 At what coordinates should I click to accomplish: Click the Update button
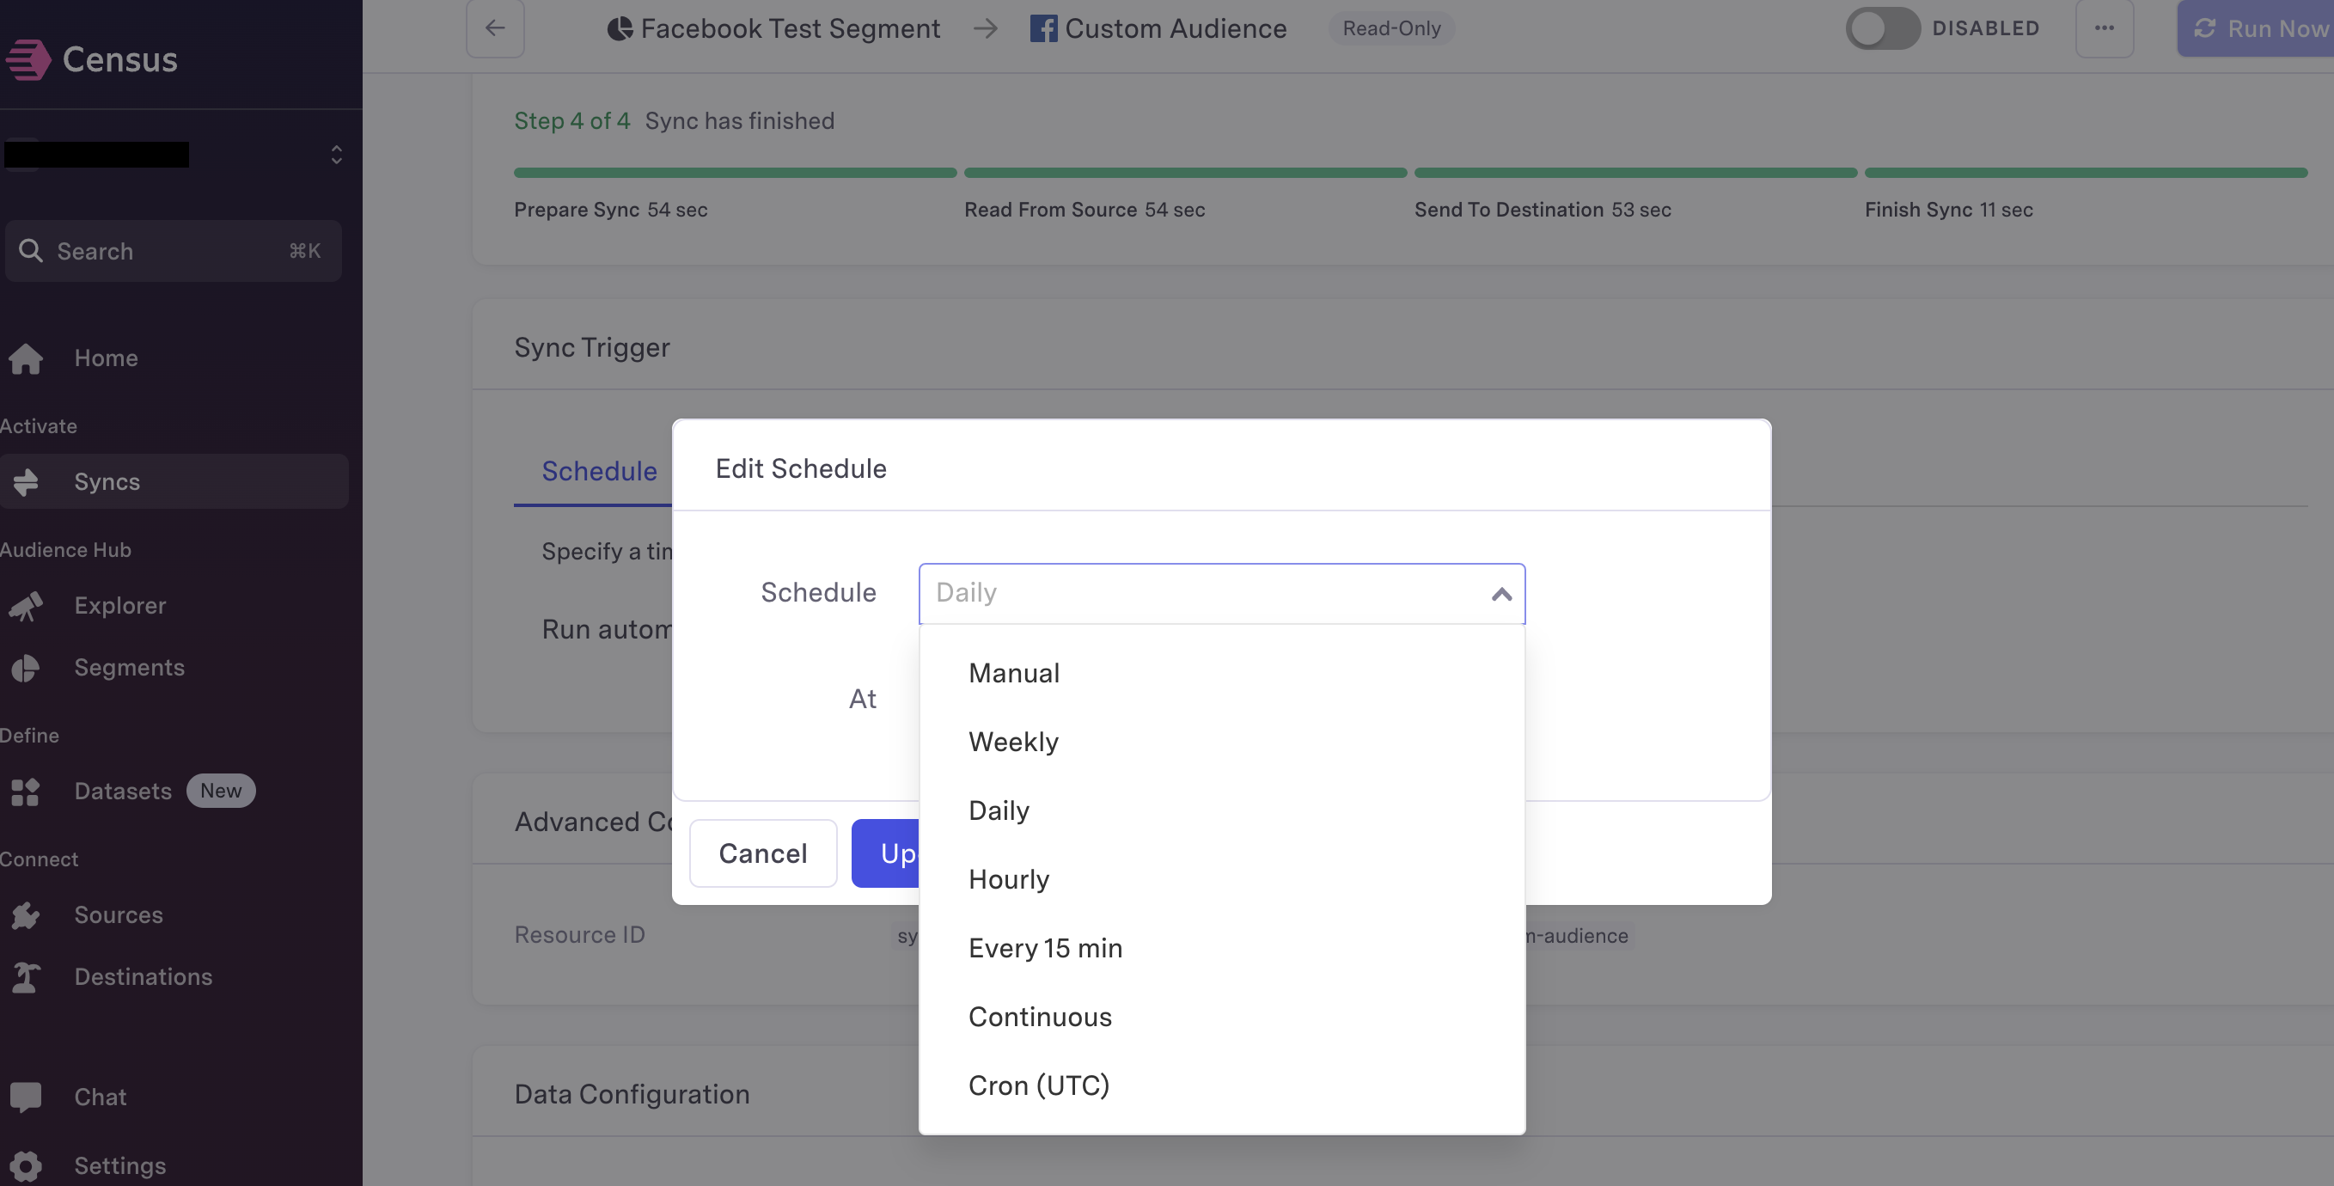coord(885,853)
